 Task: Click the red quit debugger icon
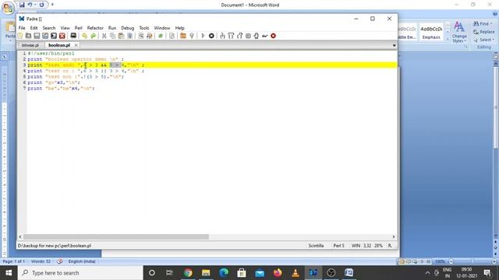[273, 36]
